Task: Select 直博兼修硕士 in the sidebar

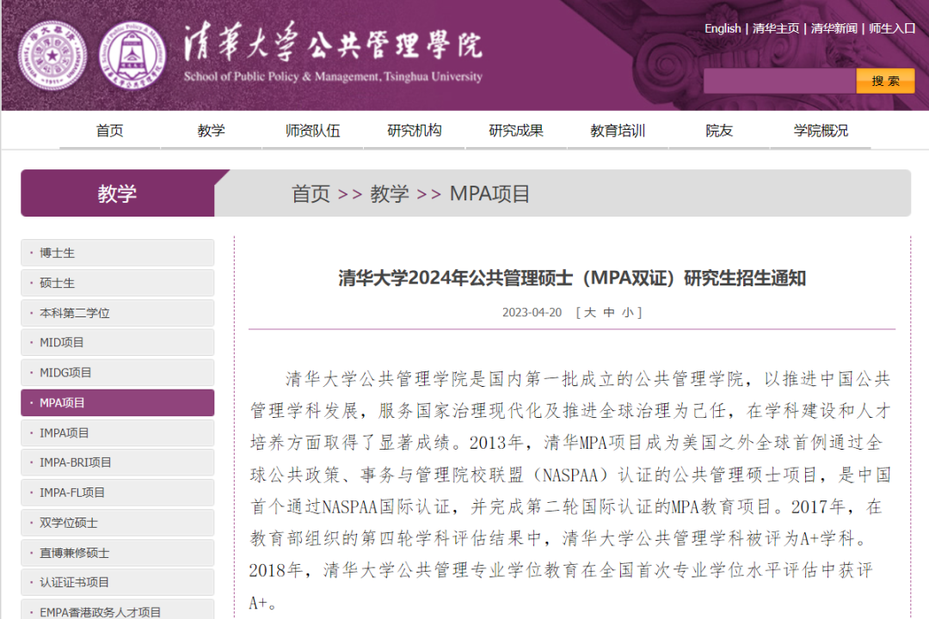Action: pyautogui.click(x=117, y=554)
